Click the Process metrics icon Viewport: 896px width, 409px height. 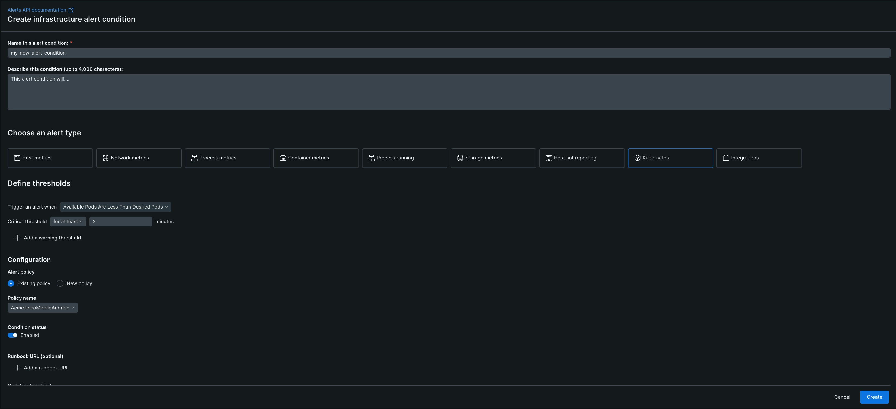pos(194,158)
